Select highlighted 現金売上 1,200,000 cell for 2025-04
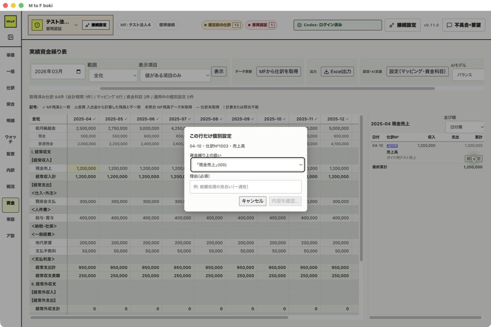 pos(83,168)
